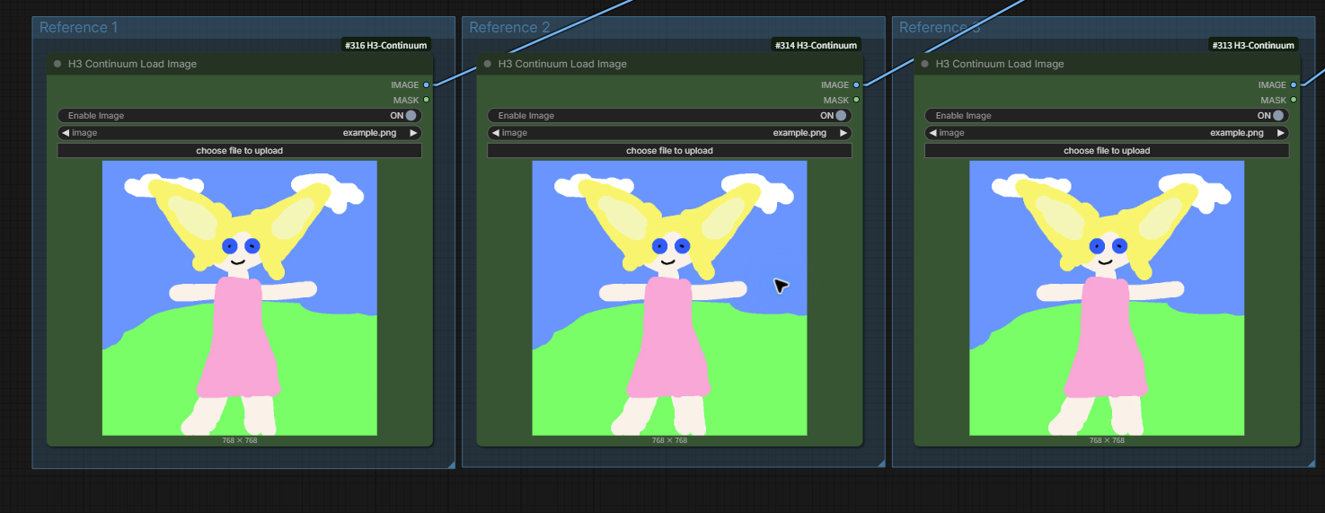
Task: Click the #313 H3-Continuum badge
Action: 1253,45
